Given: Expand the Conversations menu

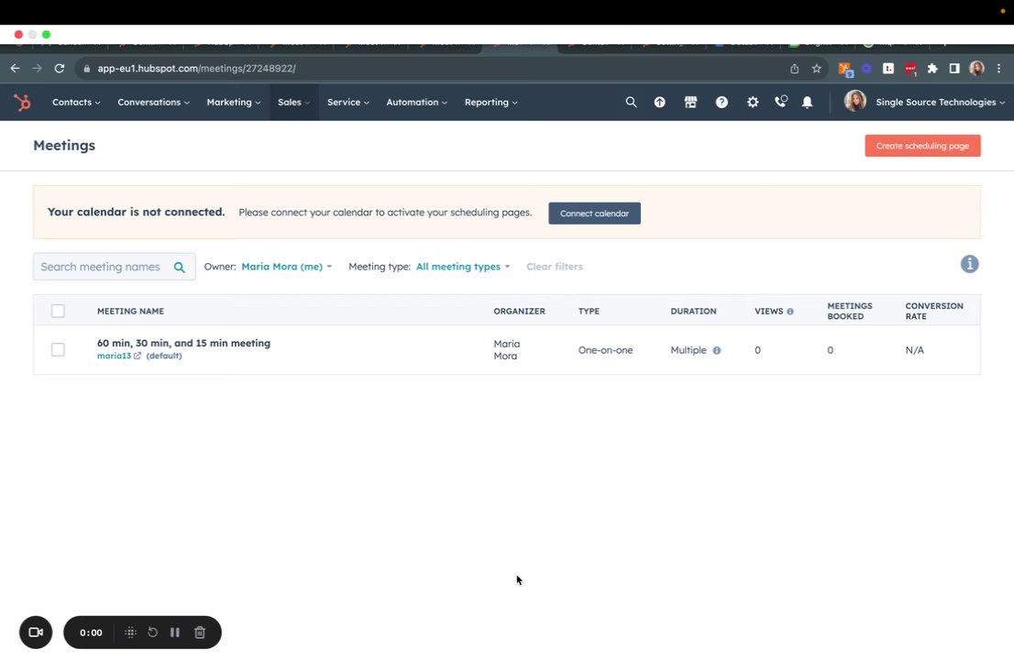Looking at the screenshot, I should point(153,102).
